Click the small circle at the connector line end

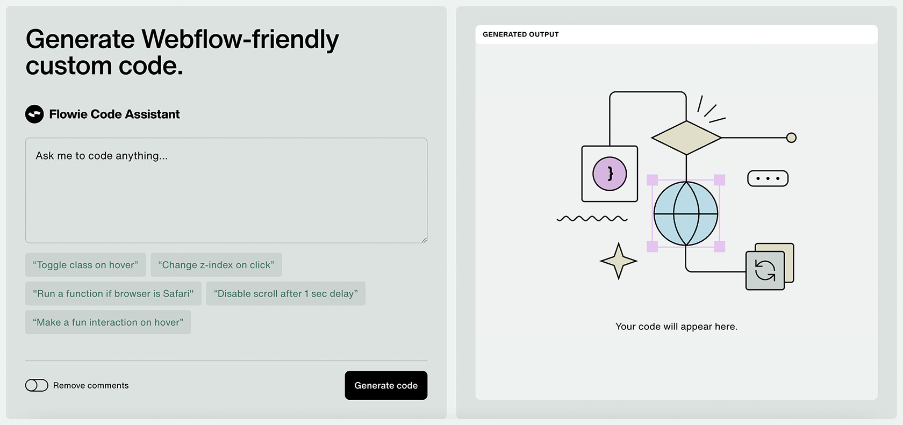pyautogui.click(x=791, y=138)
